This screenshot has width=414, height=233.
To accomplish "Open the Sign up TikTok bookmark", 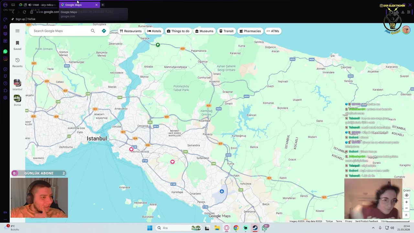I will coord(23,19).
